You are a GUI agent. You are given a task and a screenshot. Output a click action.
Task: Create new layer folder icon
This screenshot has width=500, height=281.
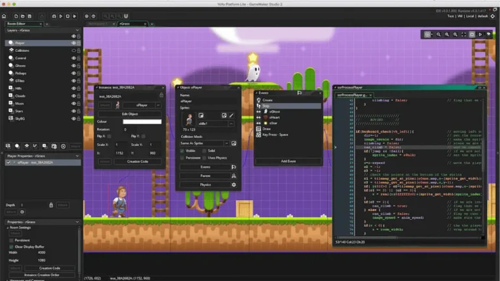click(x=54, y=146)
